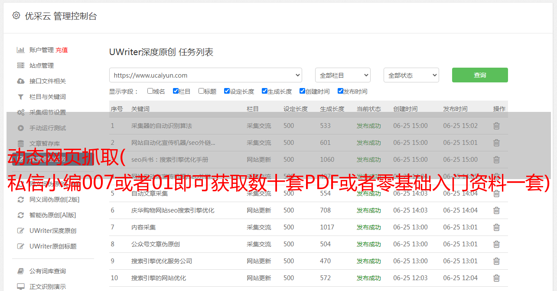Delete the 庆华购物网站seo搜索引擎优化 task with trash icon
Screen dimensions: 557x291
496,210
